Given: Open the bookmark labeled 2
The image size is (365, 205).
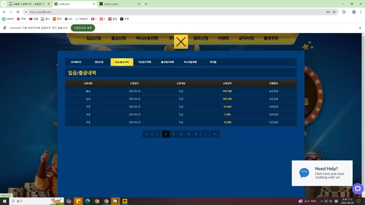Looking at the screenshot, I should (x=103, y=19).
